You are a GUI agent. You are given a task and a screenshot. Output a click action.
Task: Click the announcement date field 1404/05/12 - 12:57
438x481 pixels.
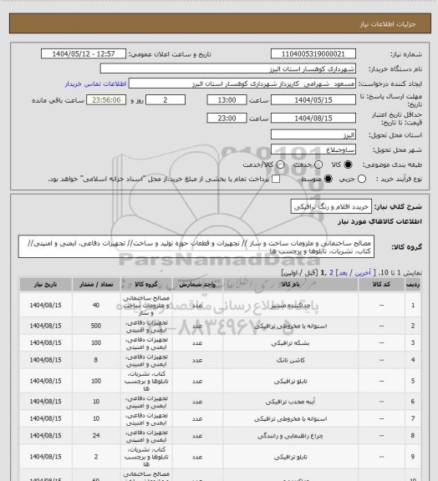click(x=84, y=54)
